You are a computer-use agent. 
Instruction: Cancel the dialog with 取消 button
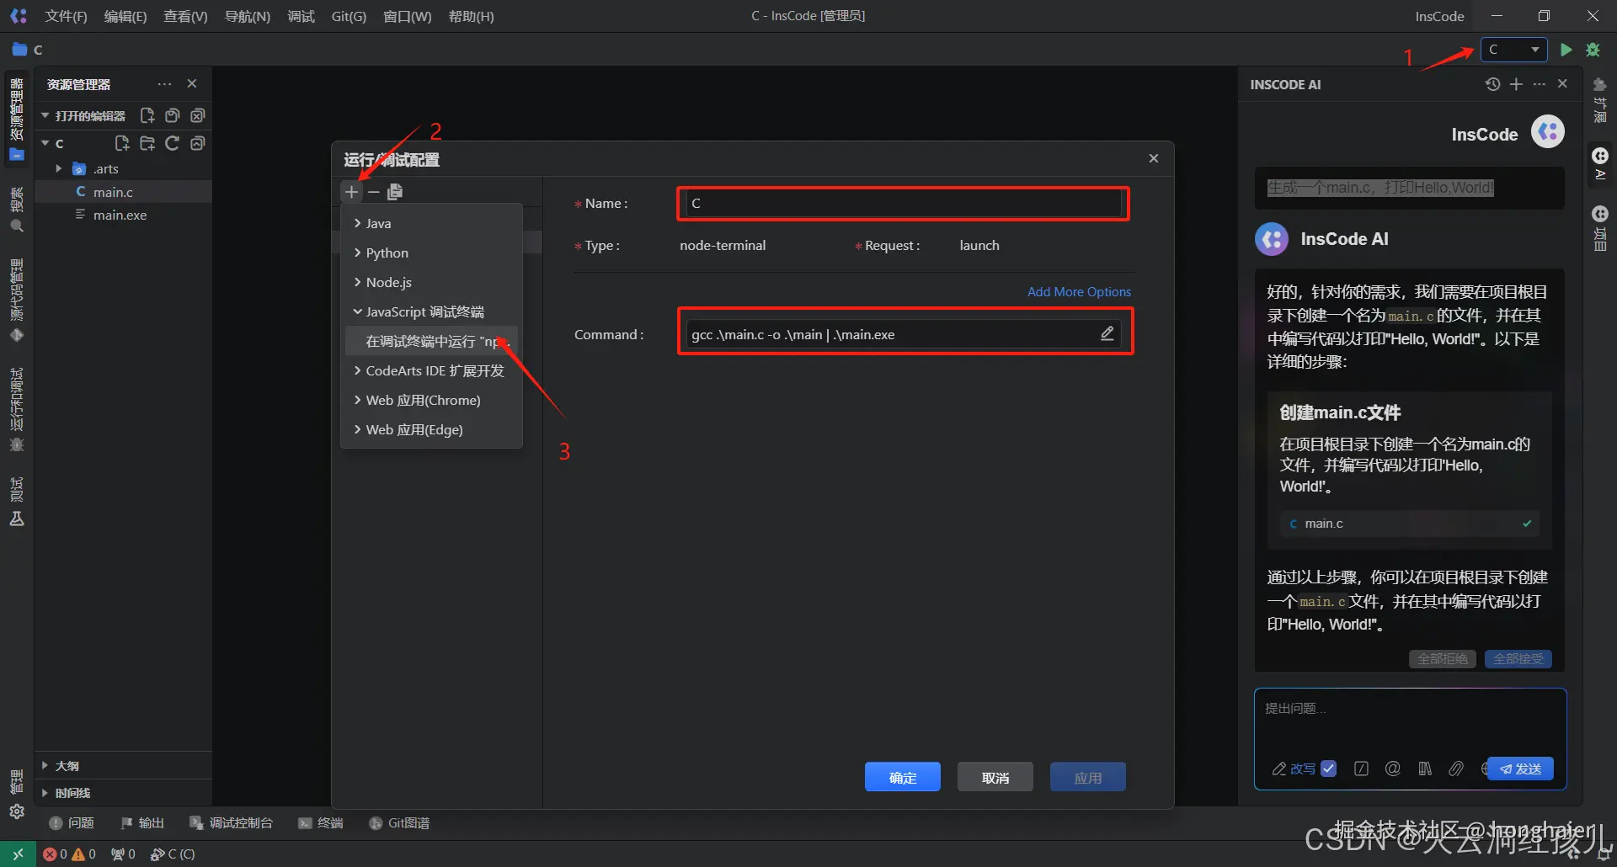point(995,777)
